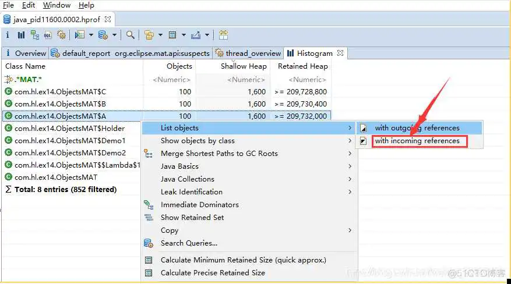Image resolution: width=511 pixels, height=284 pixels.
Task: Sort by the Class Name column header
Action: [x=26, y=66]
